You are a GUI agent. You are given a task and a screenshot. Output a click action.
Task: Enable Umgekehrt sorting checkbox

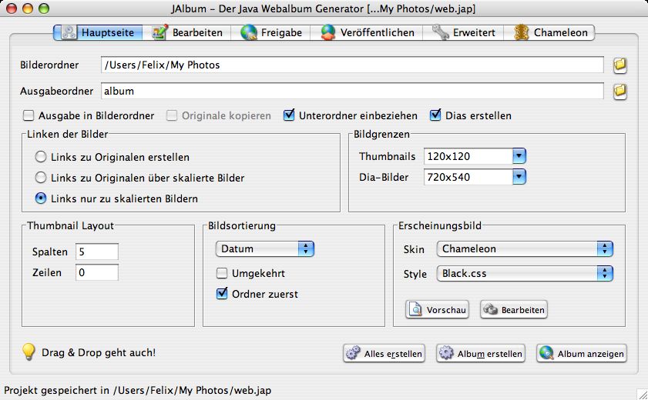pos(222,273)
